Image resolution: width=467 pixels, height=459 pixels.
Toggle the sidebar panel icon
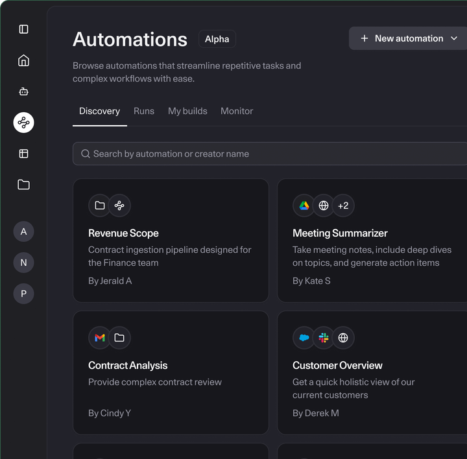[24, 29]
